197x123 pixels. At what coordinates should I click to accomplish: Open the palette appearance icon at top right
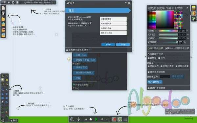194,13
